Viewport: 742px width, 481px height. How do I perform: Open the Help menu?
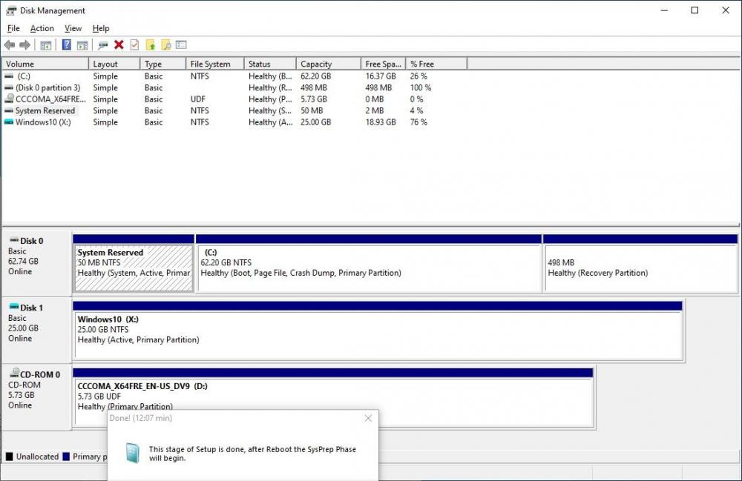101,28
